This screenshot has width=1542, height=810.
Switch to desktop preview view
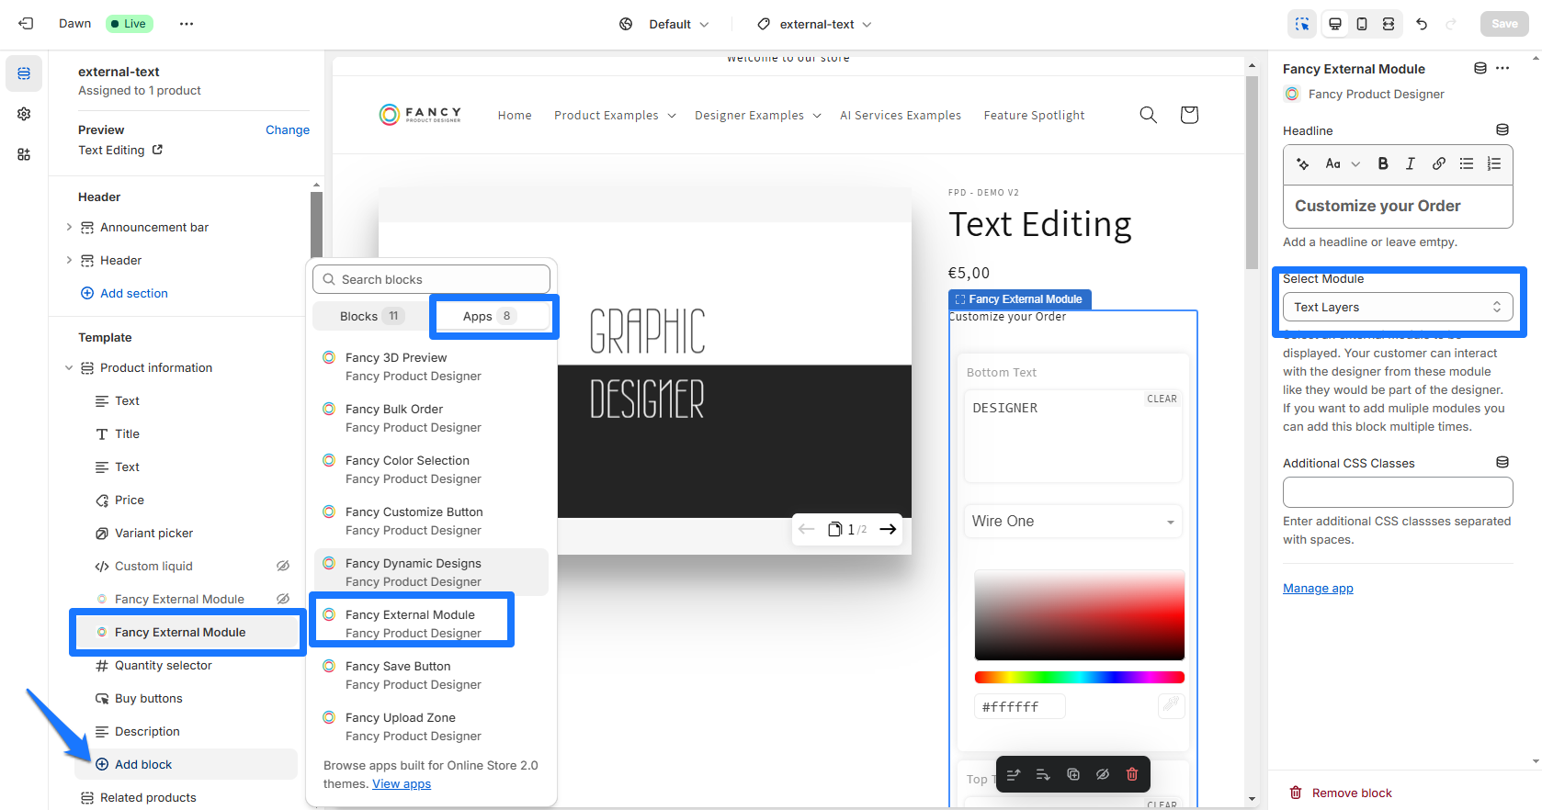1335,24
